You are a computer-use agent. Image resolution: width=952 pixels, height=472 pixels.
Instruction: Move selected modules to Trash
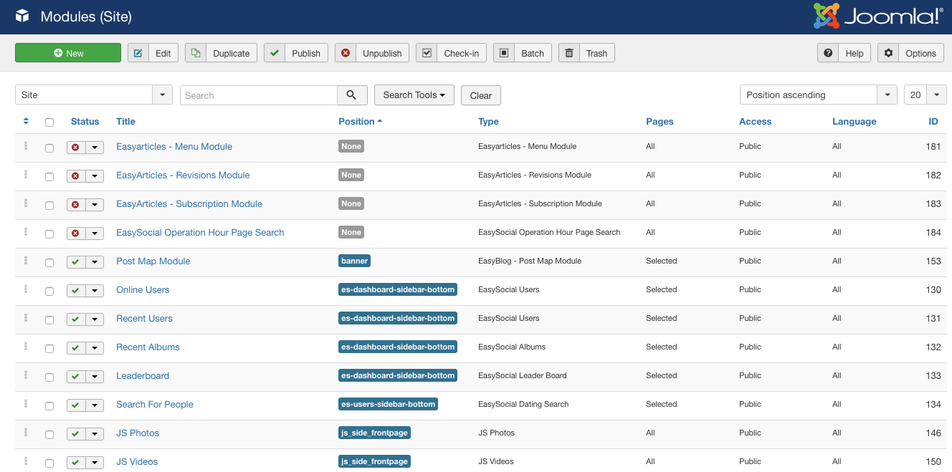coord(586,53)
